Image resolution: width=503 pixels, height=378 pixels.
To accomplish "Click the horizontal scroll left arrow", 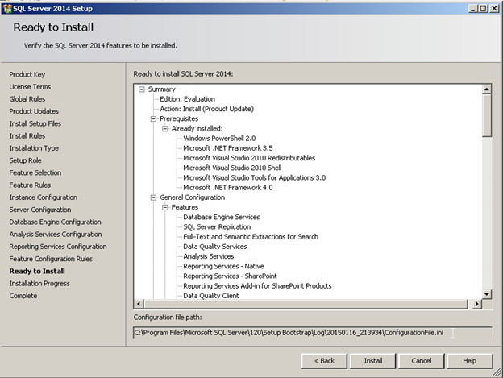I will pyautogui.click(x=139, y=304).
